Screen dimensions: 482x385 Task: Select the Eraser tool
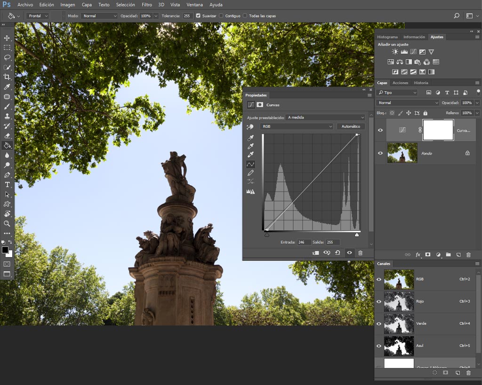[x=7, y=136]
